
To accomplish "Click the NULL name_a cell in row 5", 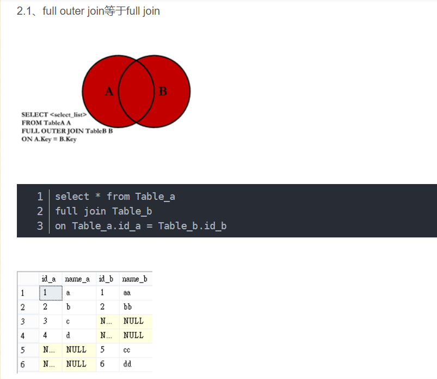I will click(79, 350).
